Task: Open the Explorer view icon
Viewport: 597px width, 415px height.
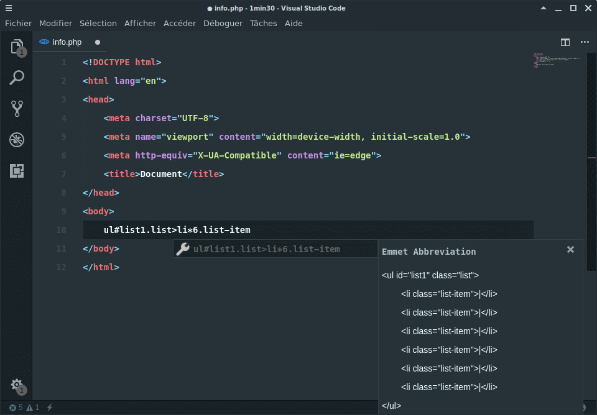Action: pos(17,47)
